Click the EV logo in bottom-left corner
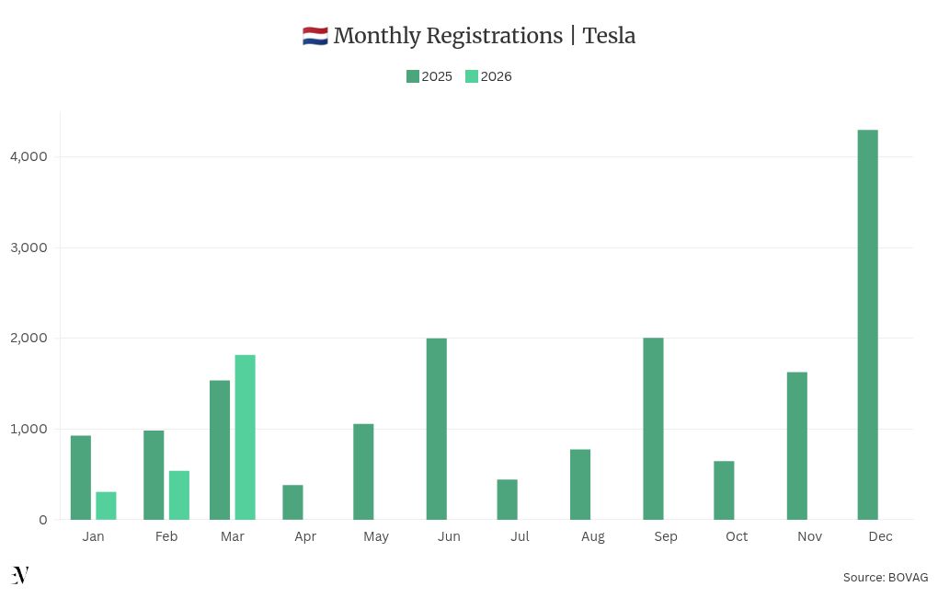Image resolution: width=938 pixels, height=598 pixels. [x=20, y=575]
